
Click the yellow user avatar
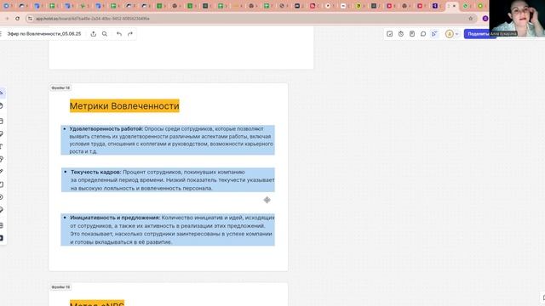450,34
